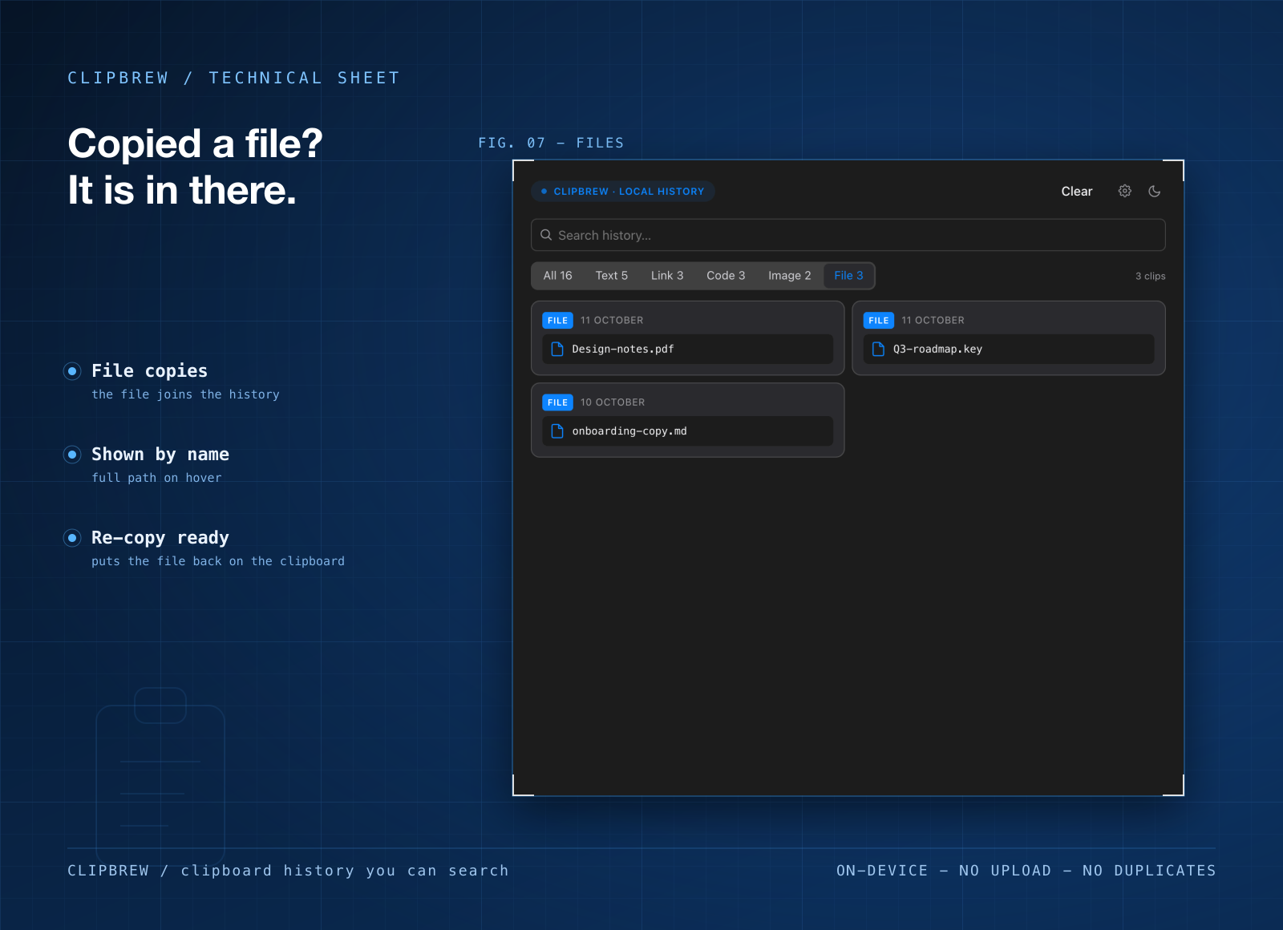Click the Clear button
1283x930 pixels.
pos(1077,191)
